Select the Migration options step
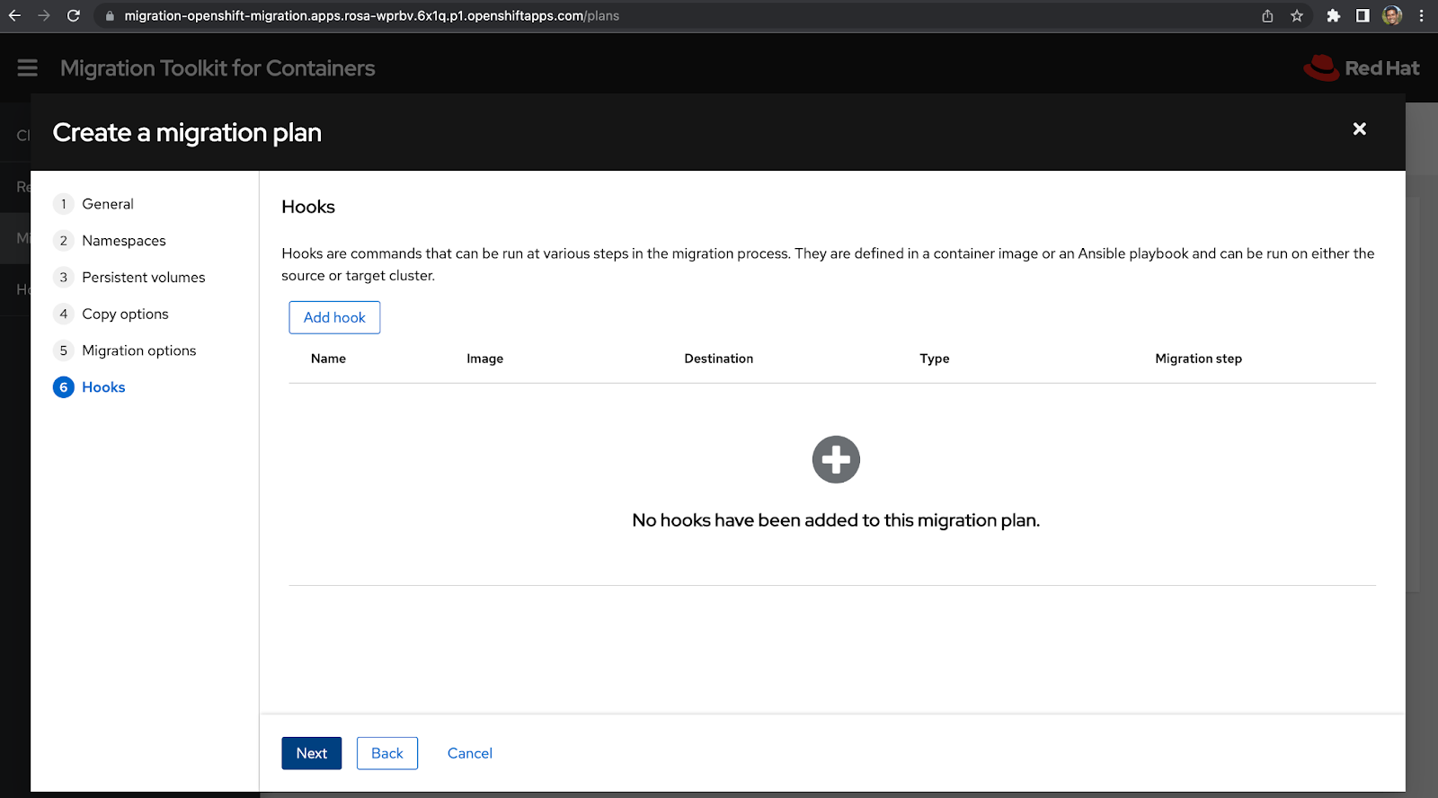 138,350
